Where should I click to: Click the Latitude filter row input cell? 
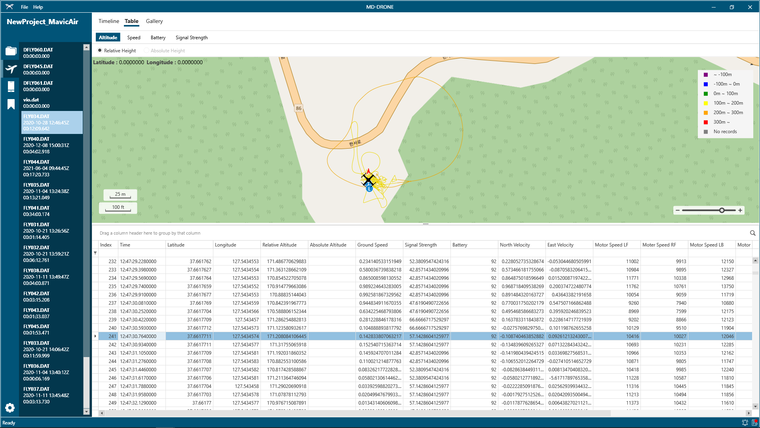tap(189, 253)
